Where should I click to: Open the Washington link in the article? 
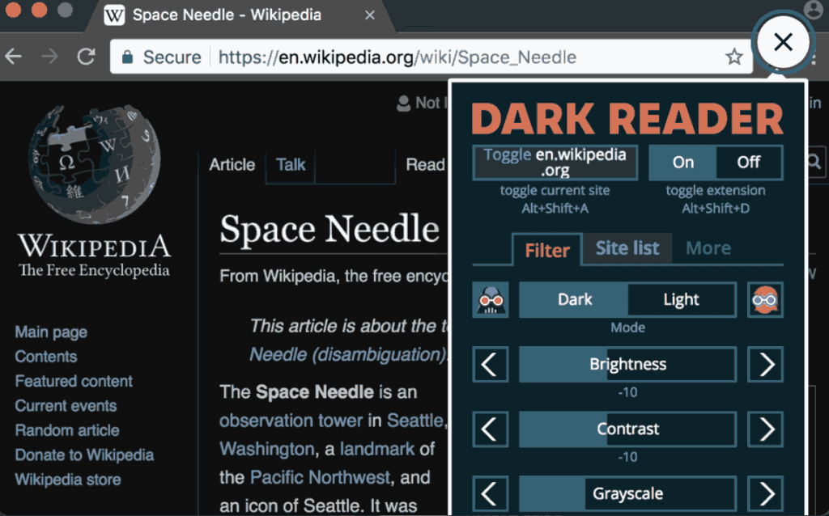pyautogui.click(x=267, y=449)
